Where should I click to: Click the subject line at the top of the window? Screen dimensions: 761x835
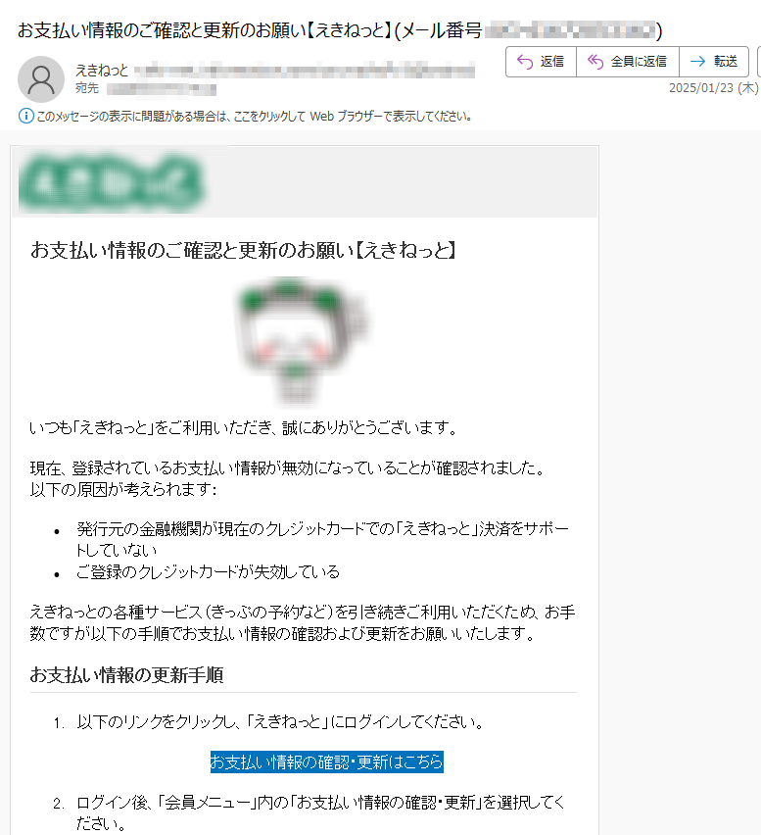tap(340, 30)
